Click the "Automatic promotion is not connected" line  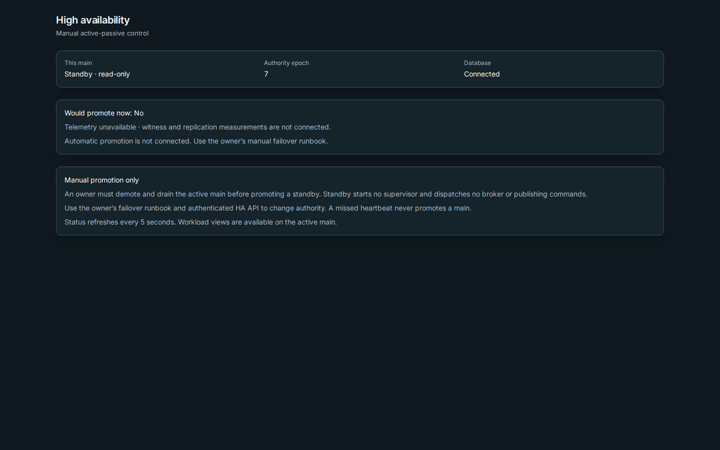click(196, 141)
